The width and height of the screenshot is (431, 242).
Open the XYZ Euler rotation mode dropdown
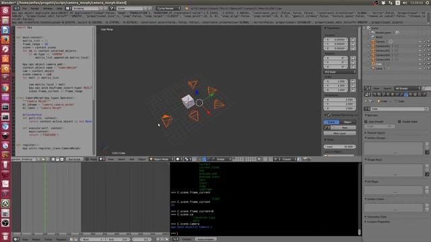click(x=339, y=72)
